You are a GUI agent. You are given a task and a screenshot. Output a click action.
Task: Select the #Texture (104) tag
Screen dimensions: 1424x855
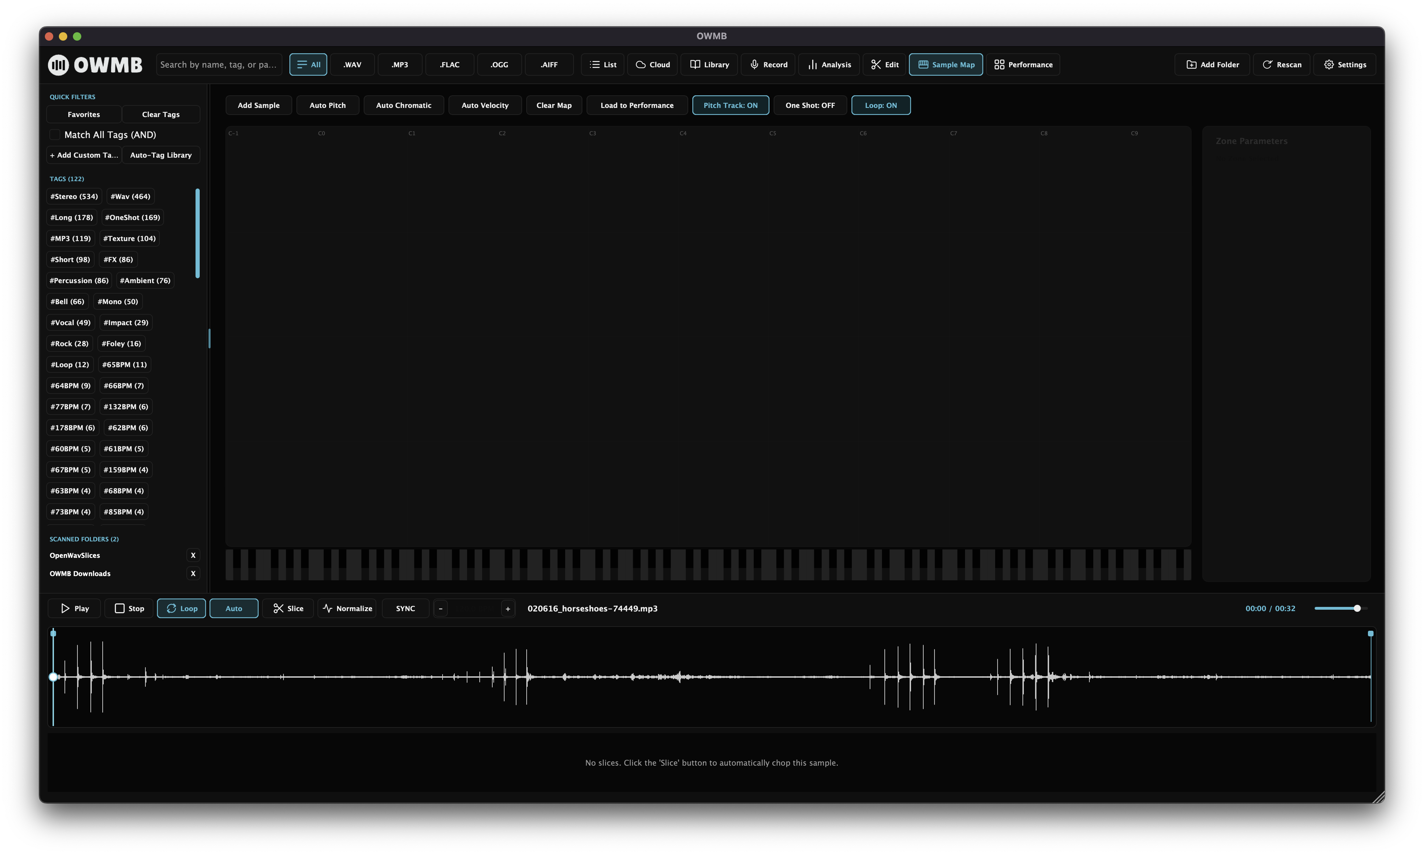click(x=129, y=239)
